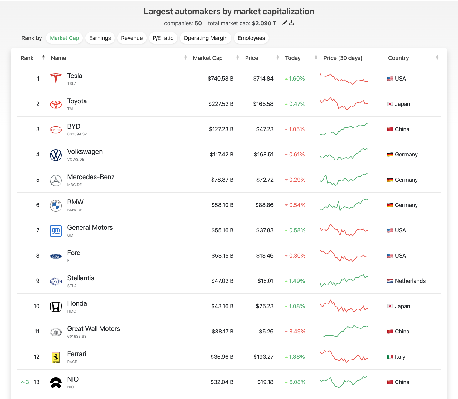Viewport: 458px width, 399px height.
Task: Open the Volkswagen company link
Action: (85, 152)
